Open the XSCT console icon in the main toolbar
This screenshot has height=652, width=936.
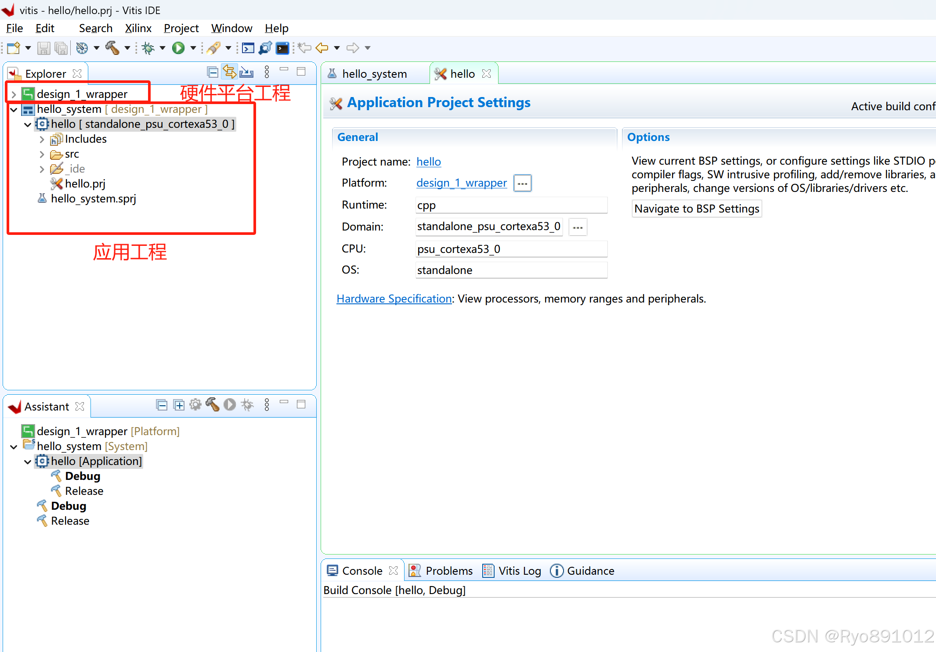248,48
